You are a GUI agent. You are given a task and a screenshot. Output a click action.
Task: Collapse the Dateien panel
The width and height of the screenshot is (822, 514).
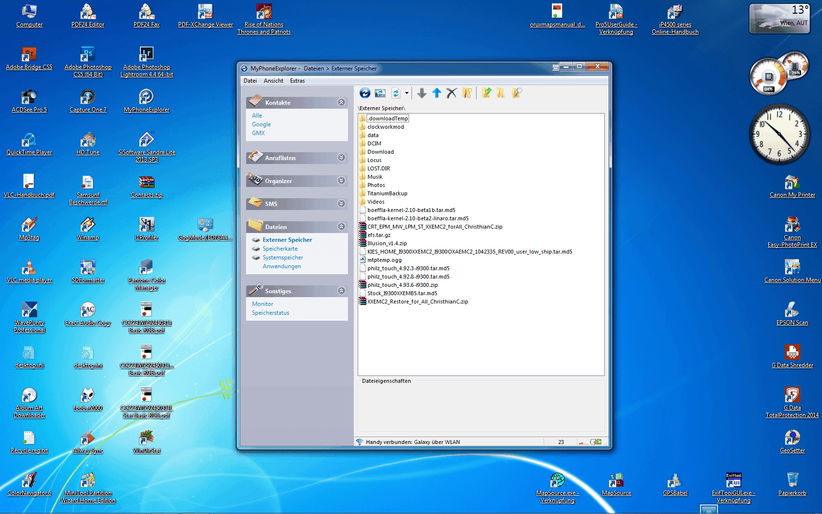pyautogui.click(x=341, y=227)
